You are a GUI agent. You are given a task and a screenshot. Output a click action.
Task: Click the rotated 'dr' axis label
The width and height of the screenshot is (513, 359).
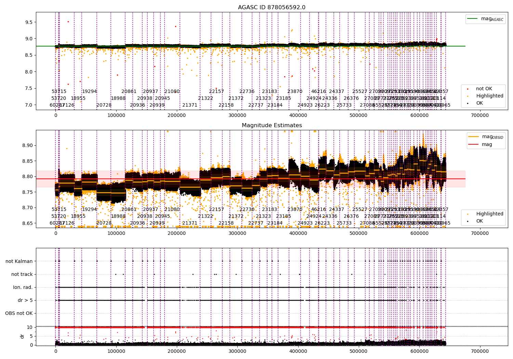[22, 336]
